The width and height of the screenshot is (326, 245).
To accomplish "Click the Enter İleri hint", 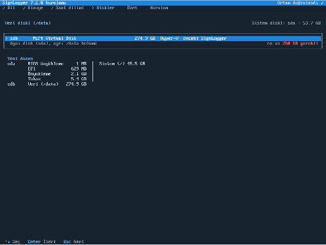I will [x=42, y=241].
